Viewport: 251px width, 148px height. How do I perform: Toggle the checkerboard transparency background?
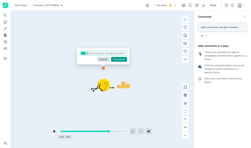point(185,95)
